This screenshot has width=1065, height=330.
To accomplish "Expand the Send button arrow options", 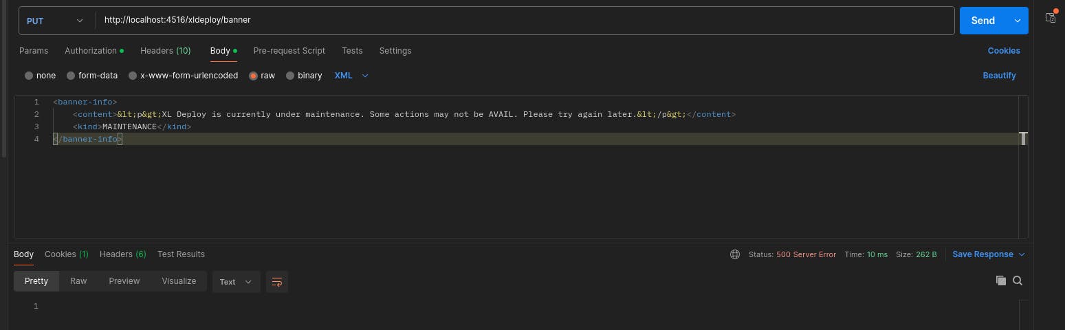I will pyautogui.click(x=1018, y=21).
